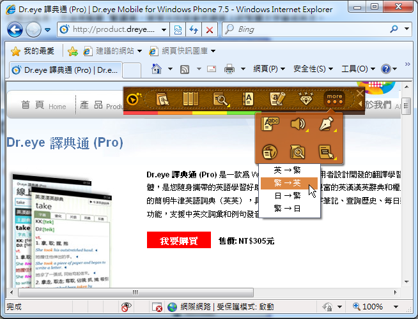Select the Dr.eye 譯典通 (Pro) tab
The width and height of the screenshot is (418, 319).
[x=66, y=70]
